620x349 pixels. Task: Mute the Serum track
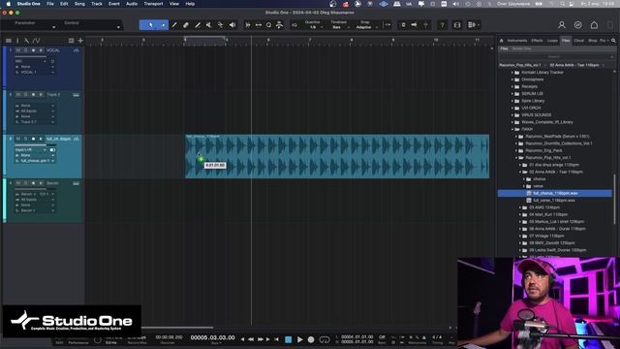17,183
